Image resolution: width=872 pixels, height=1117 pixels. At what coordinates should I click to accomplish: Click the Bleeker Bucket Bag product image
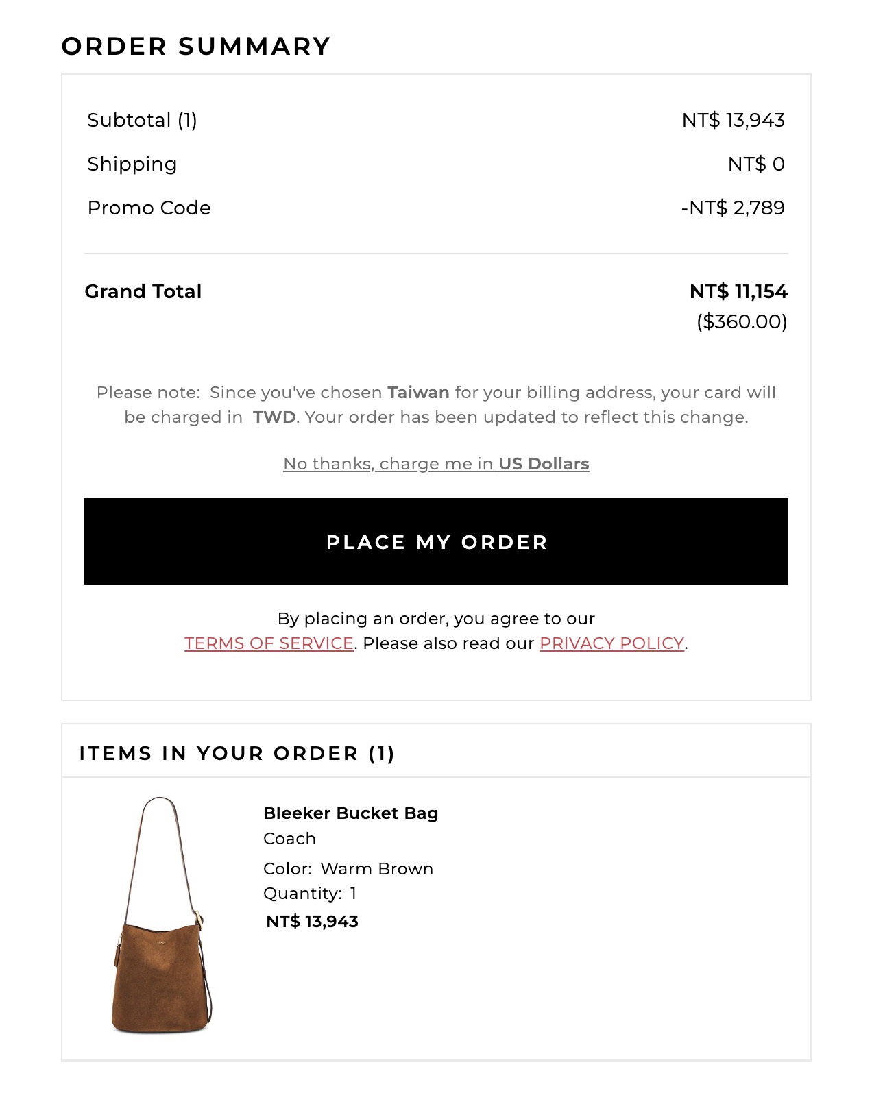coord(162,916)
